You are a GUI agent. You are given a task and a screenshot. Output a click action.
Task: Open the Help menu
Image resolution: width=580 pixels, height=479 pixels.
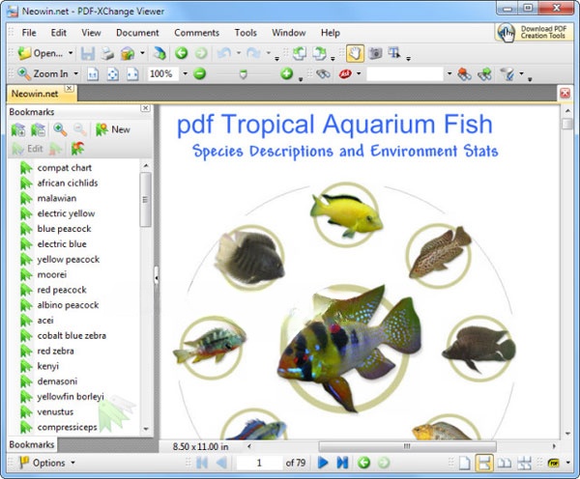331,33
